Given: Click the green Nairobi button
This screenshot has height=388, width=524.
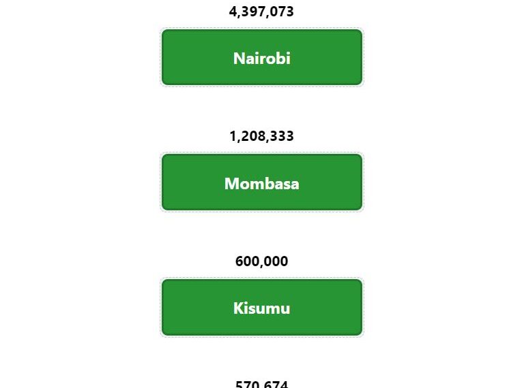Looking at the screenshot, I should [x=262, y=57].
